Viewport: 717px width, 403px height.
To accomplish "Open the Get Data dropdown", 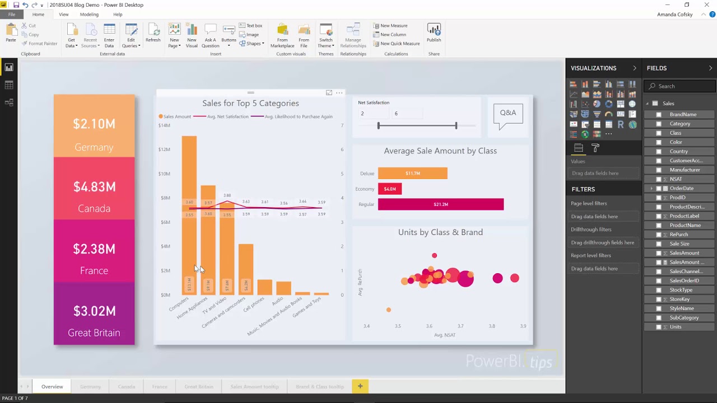I will pos(71,43).
